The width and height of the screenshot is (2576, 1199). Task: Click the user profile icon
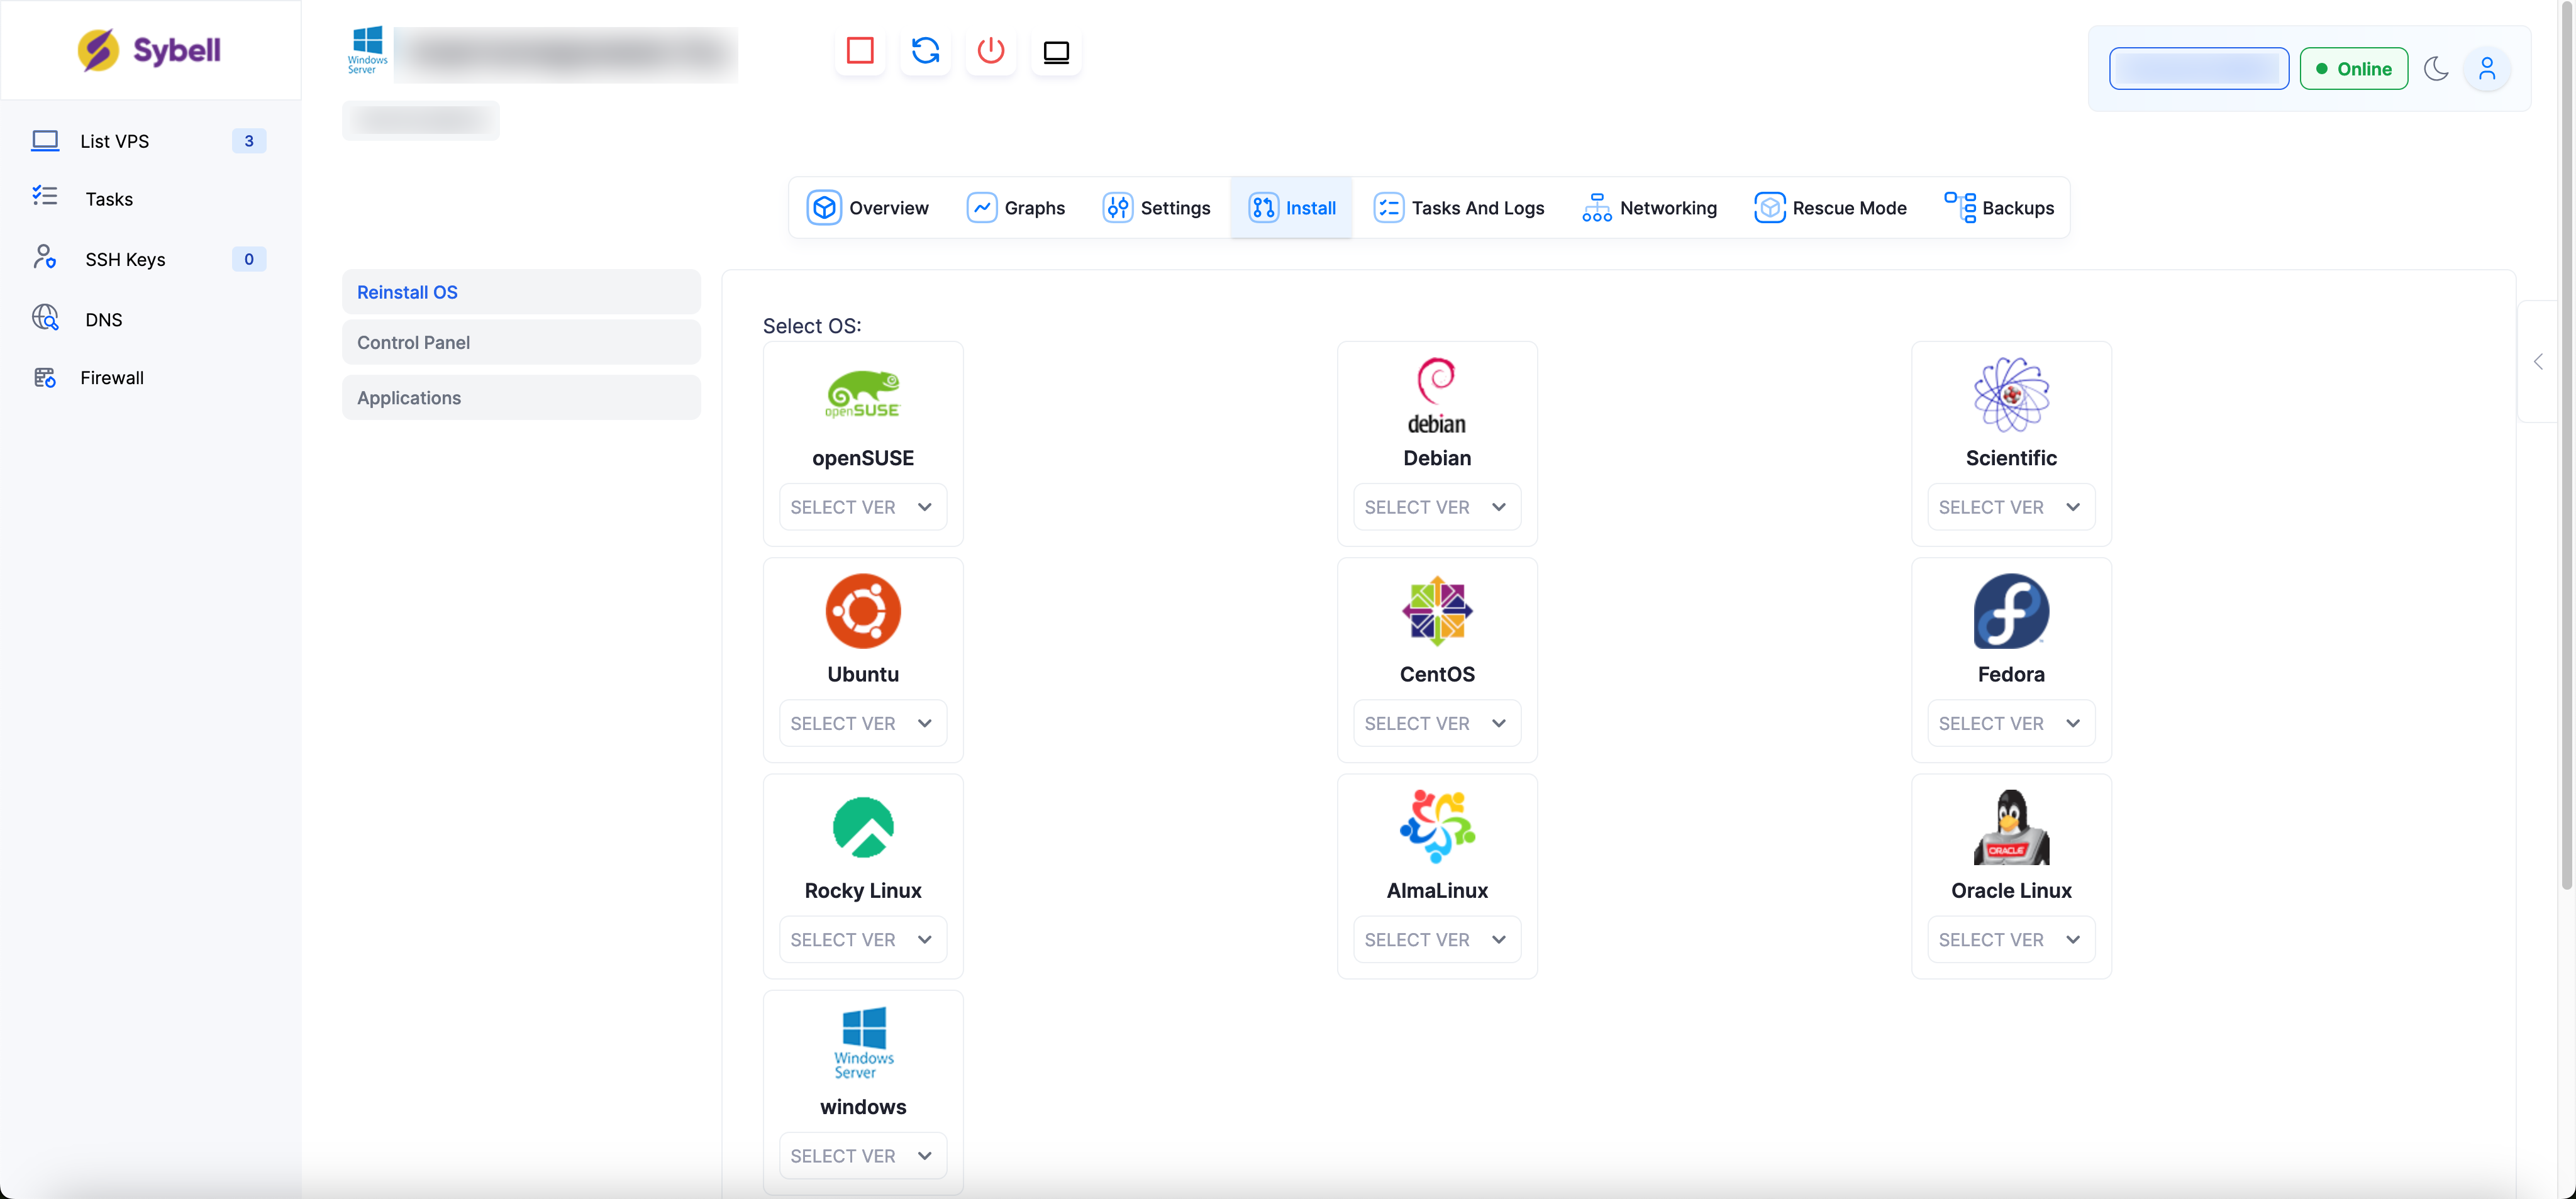tap(2486, 69)
